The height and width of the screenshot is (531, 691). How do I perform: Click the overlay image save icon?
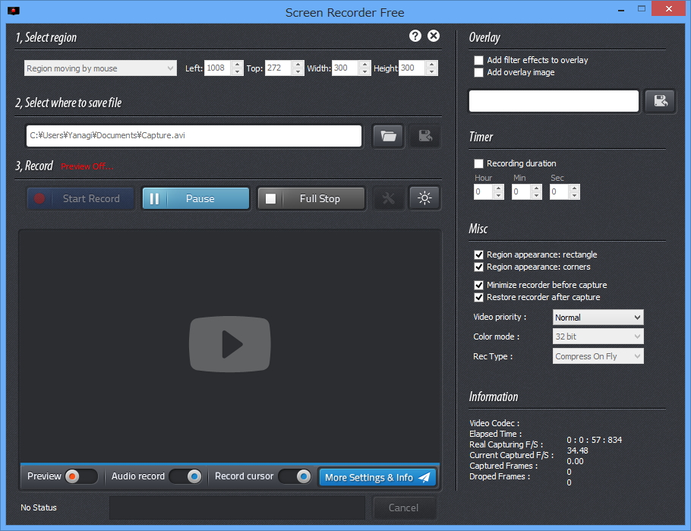[660, 101]
